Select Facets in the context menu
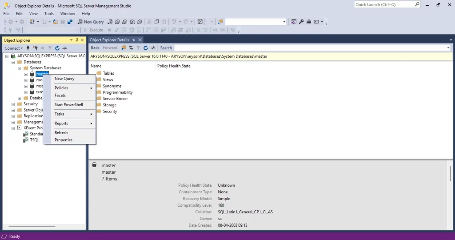The height and width of the screenshot is (240, 455). click(x=69, y=95)
